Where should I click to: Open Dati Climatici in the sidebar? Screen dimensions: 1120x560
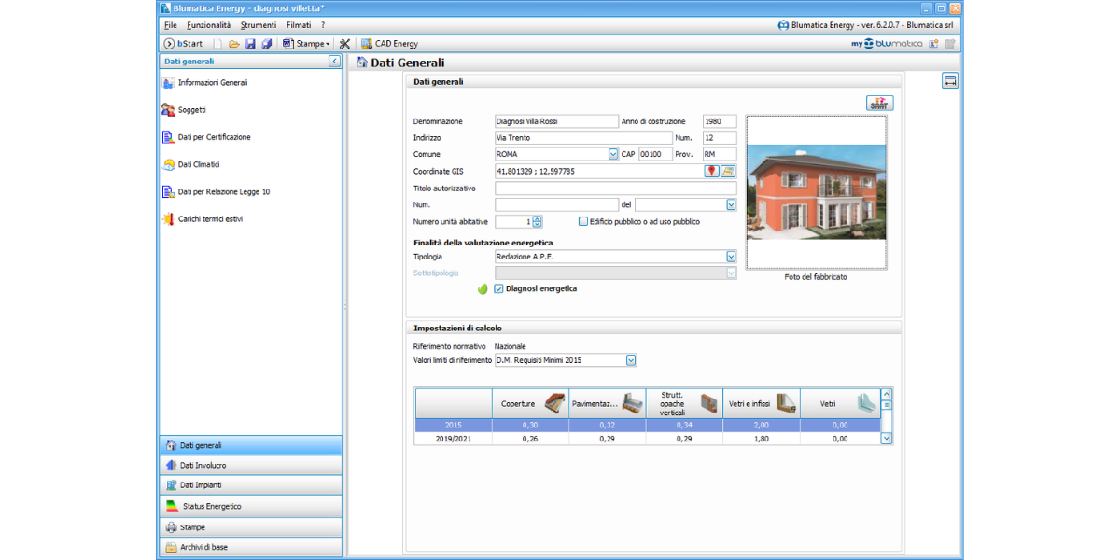[x=199, y=164]
